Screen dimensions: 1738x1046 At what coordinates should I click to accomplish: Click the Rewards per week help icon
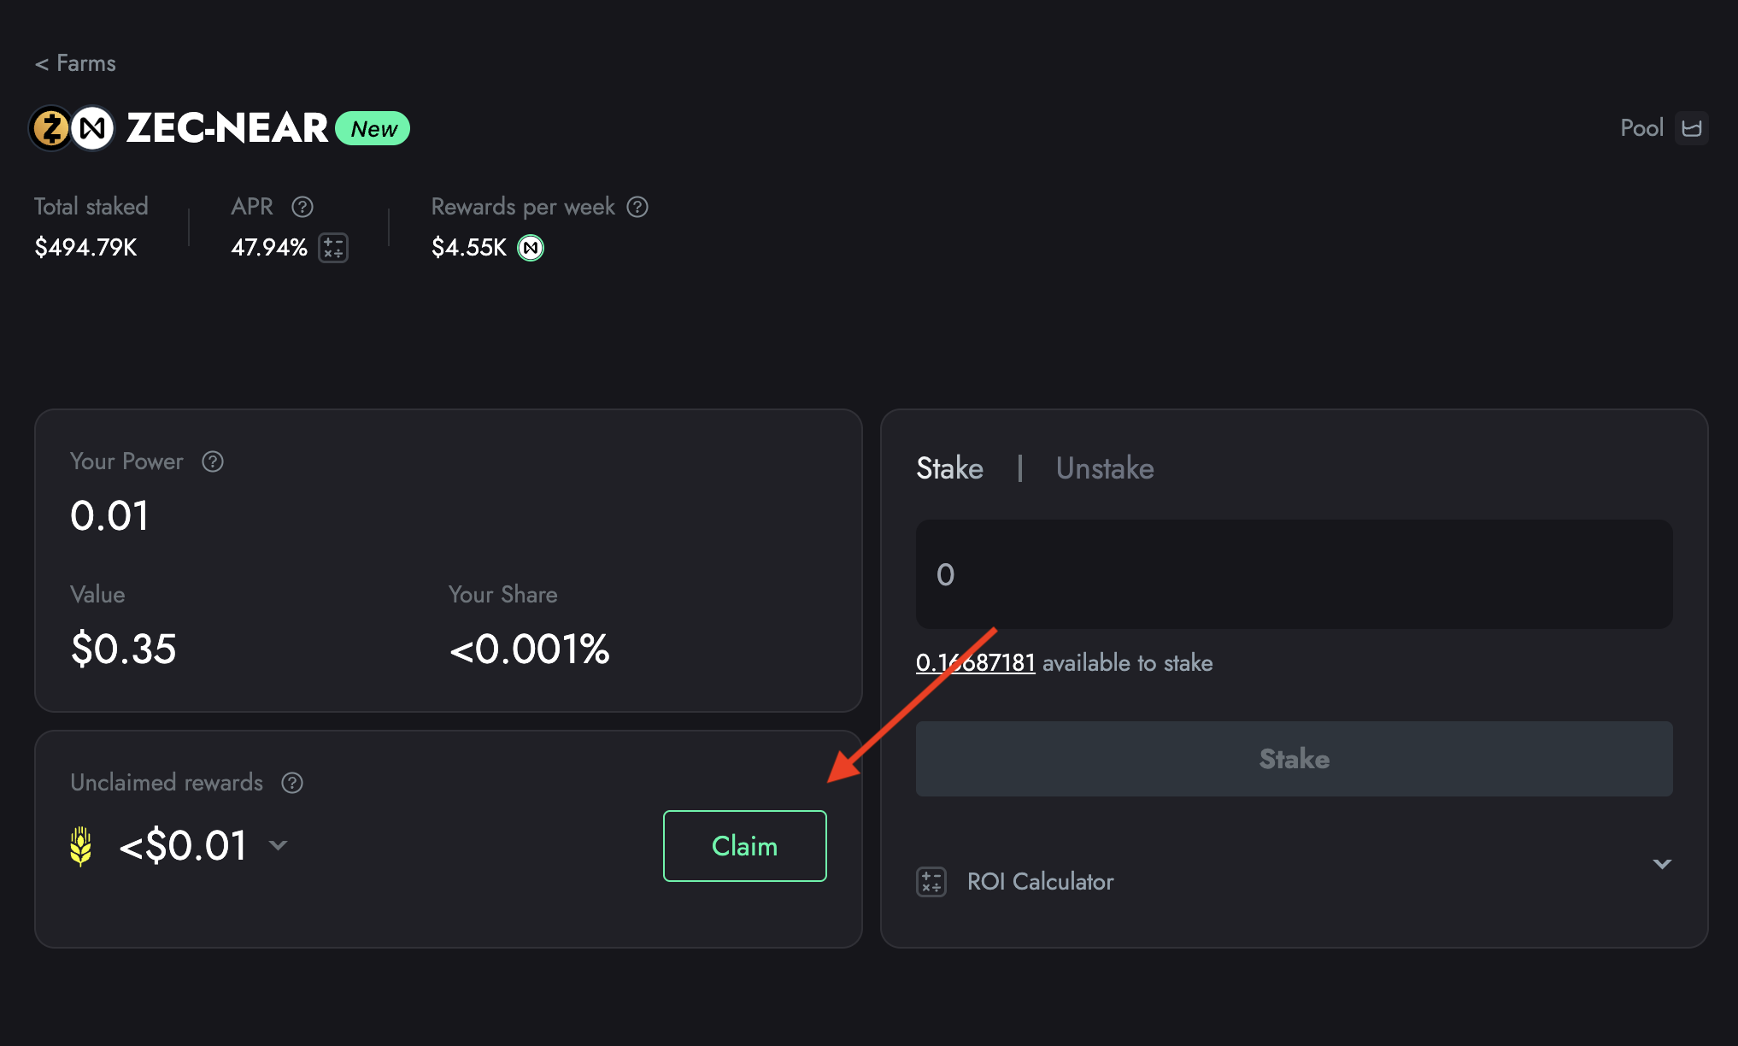[637, 207]
